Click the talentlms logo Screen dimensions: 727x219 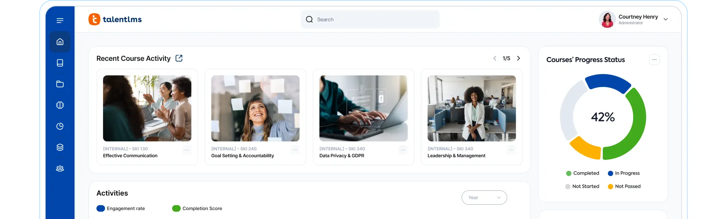pyautogui.click(x=115, y=19)
